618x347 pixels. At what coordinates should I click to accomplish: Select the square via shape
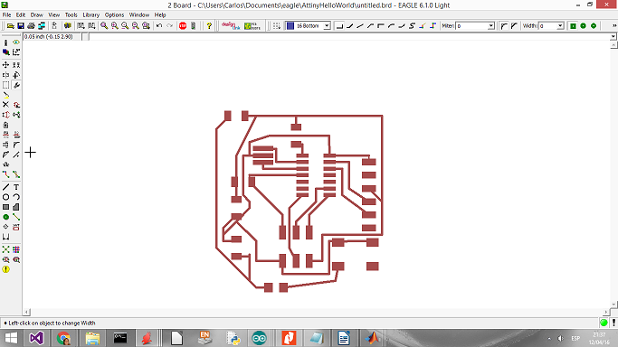(x=573, y=26)
